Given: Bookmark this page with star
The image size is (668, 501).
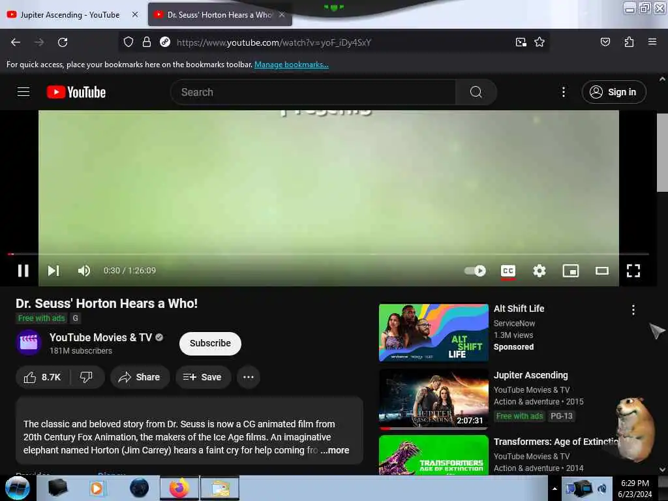Looking at the screenshot, I should point(539,42).
